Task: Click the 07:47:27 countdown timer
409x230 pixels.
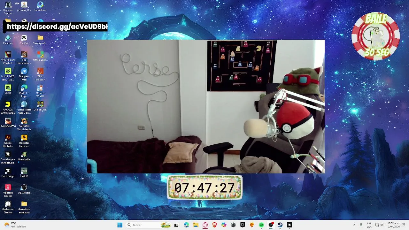Action: click(204, 187)
